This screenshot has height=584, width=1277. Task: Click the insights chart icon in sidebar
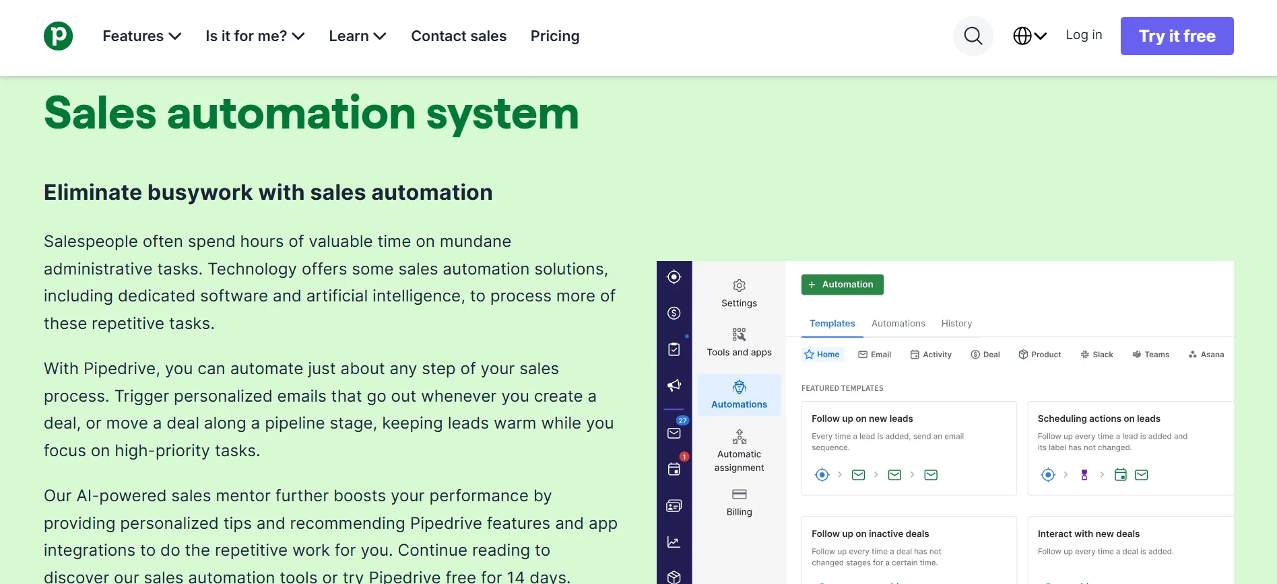[x=674, y=542]
